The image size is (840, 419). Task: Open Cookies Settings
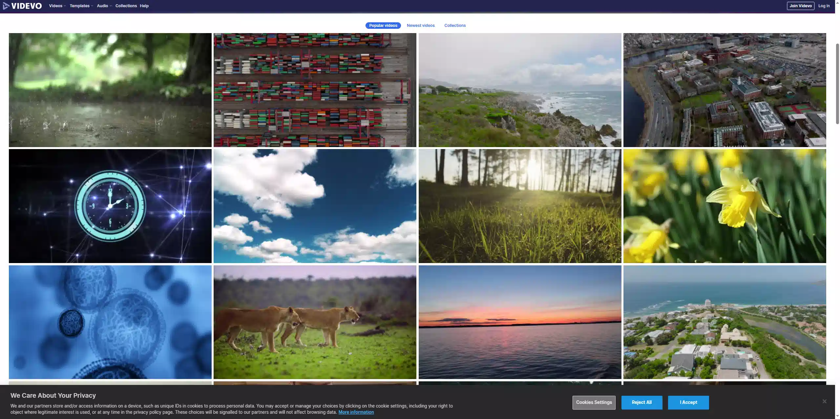point(594,402)
